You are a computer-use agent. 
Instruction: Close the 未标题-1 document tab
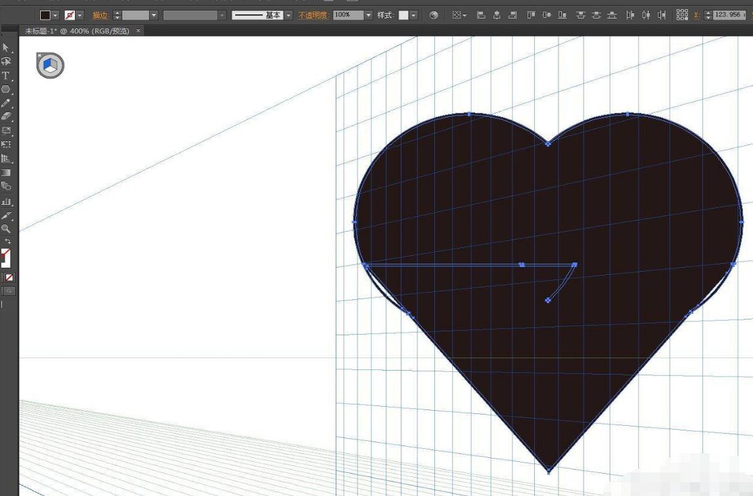point(138,30)
